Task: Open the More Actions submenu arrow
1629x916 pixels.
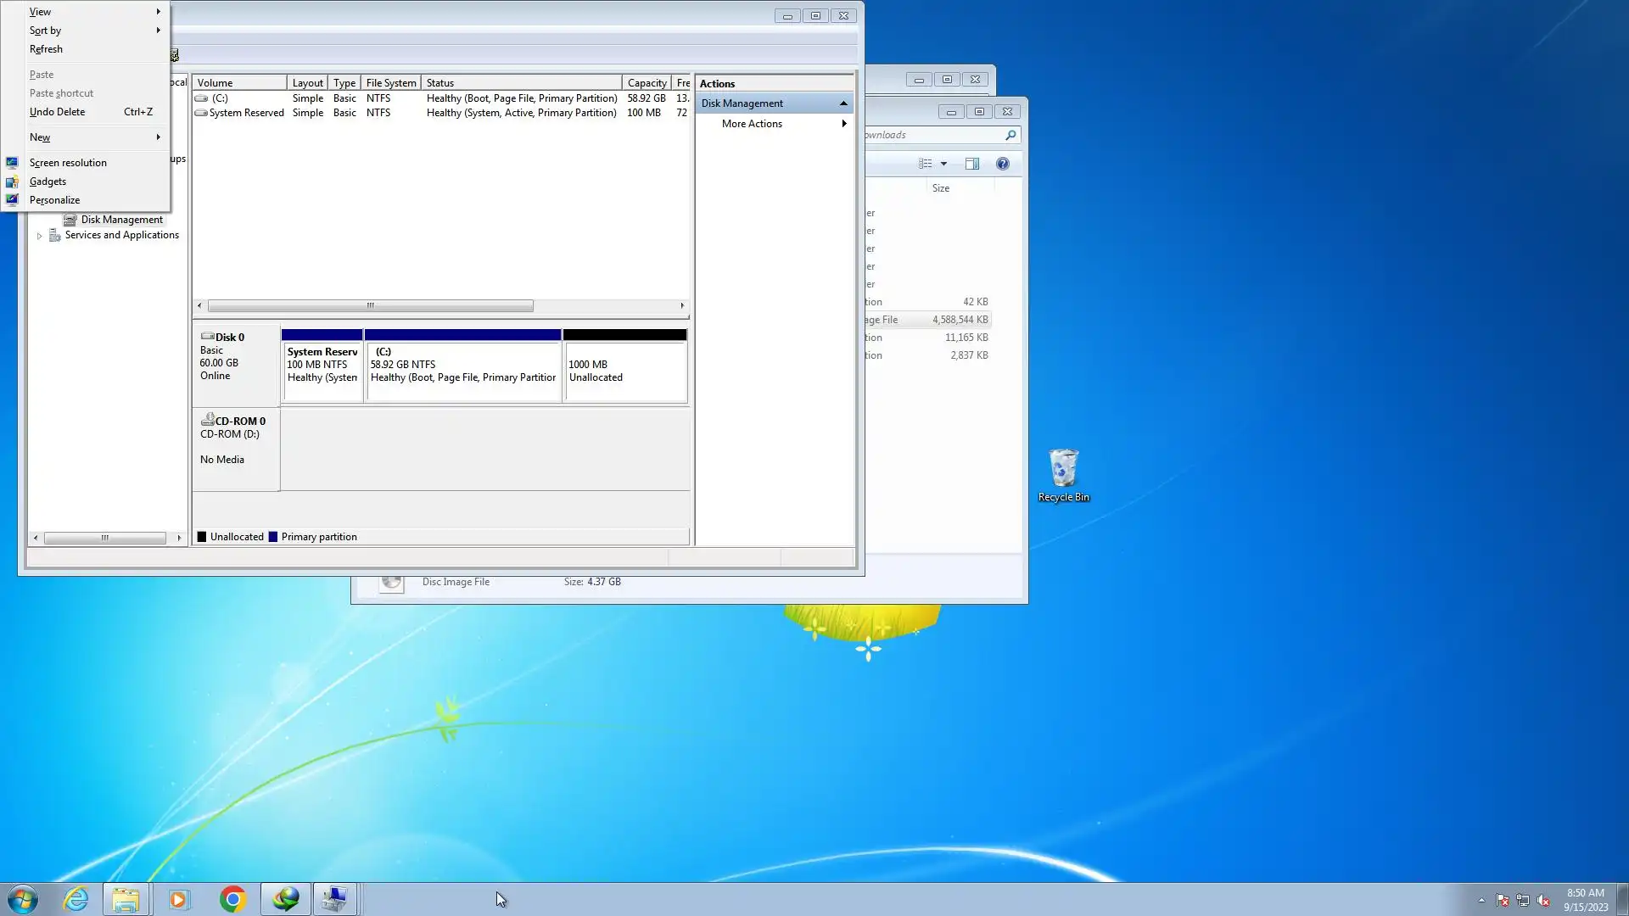Action: pos(844,124)
